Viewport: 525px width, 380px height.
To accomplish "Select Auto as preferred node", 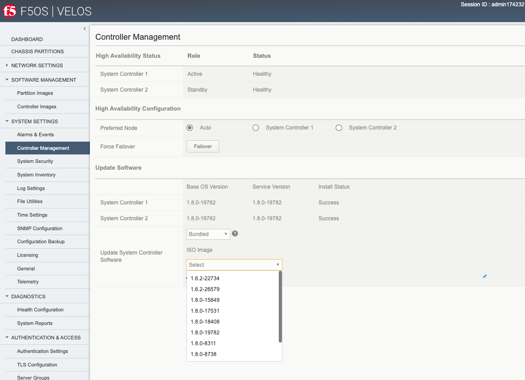I will click(190, 128).
